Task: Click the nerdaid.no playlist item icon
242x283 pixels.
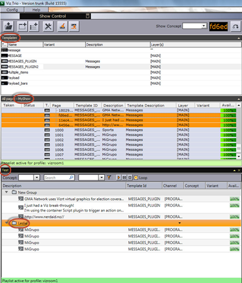Action: coord(21,217)
